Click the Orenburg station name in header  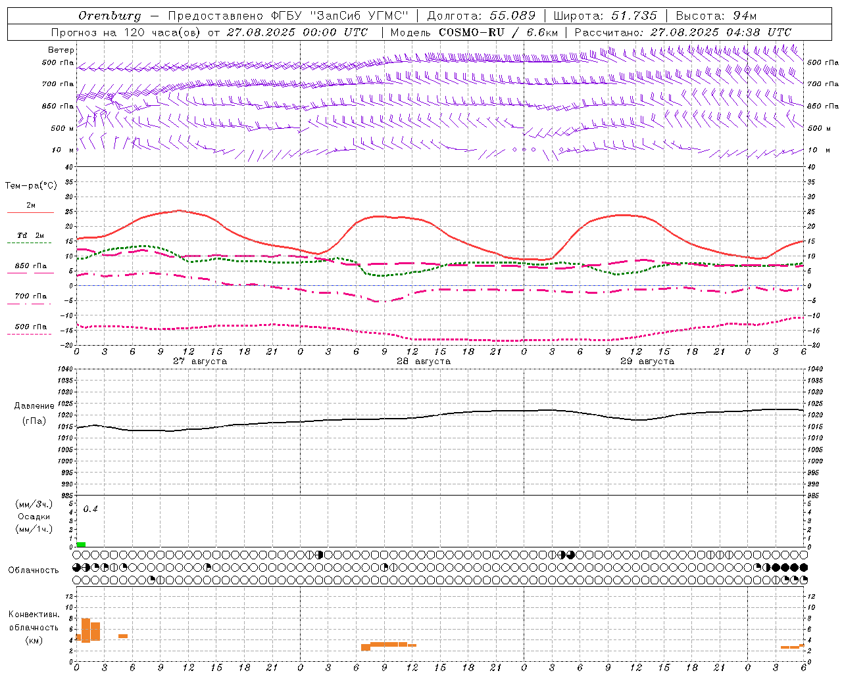pos(109,16)
